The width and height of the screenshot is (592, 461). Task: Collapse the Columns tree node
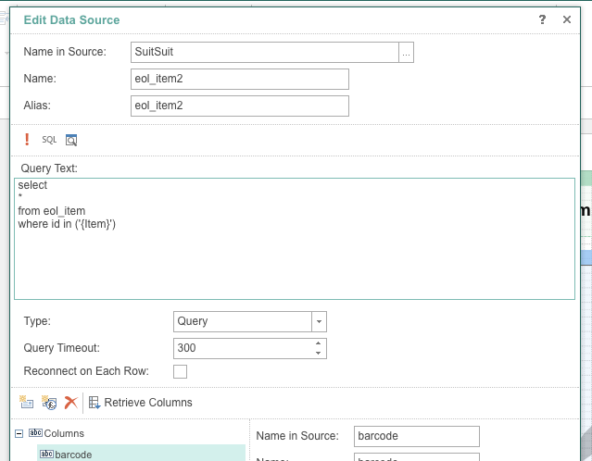click(x=19, y=433)
